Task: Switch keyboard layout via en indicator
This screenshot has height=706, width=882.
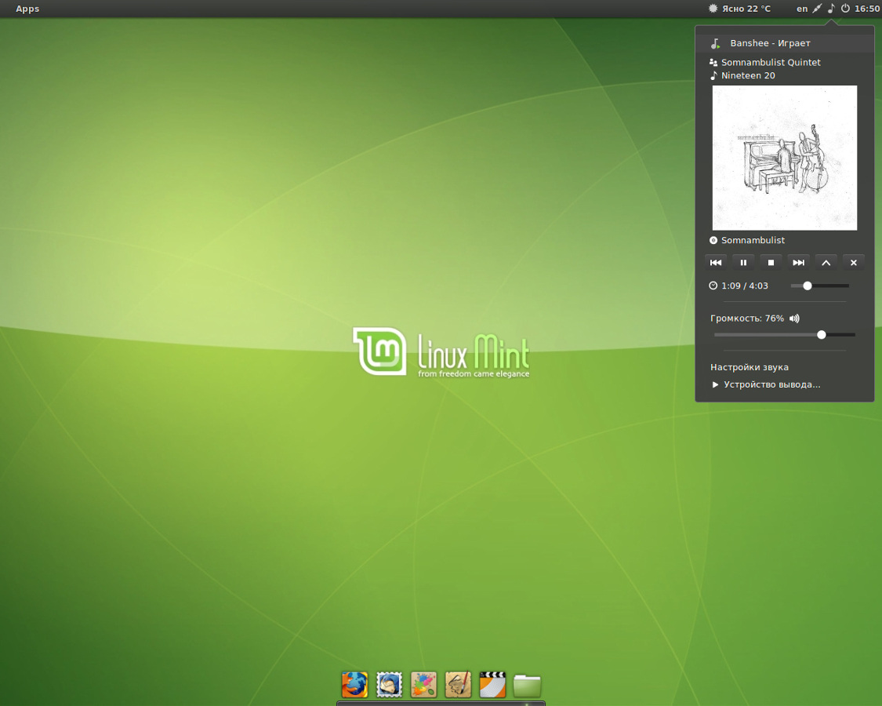Action: 802,9
